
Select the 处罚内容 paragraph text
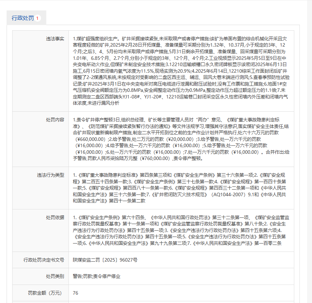point(181,139)
